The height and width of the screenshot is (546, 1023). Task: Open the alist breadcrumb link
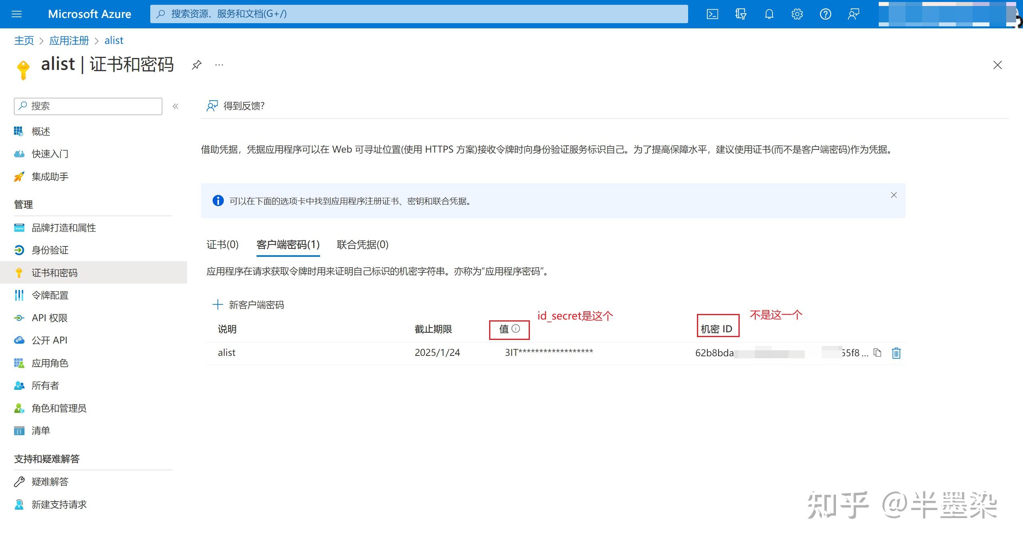tap(114, 40)
